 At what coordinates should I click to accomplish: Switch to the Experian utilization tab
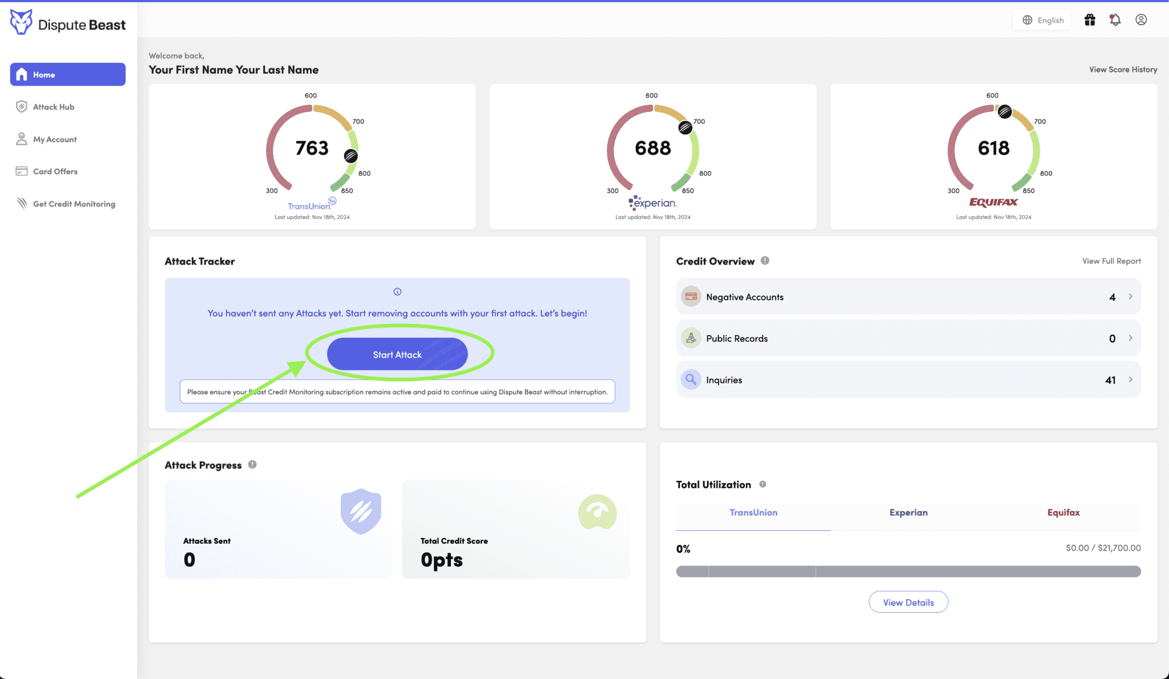pos(908,512)
